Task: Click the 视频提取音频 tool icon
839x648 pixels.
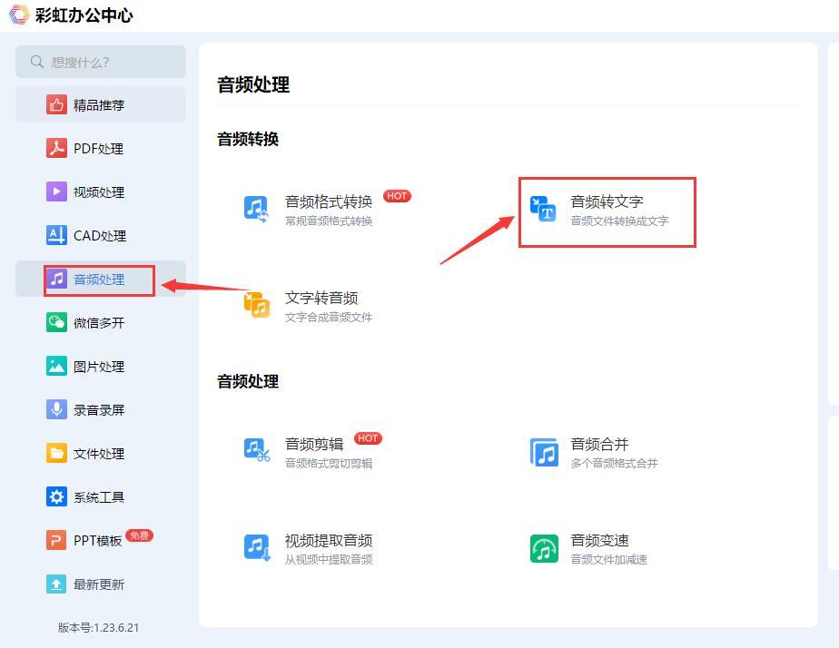Action: [256, 547]
